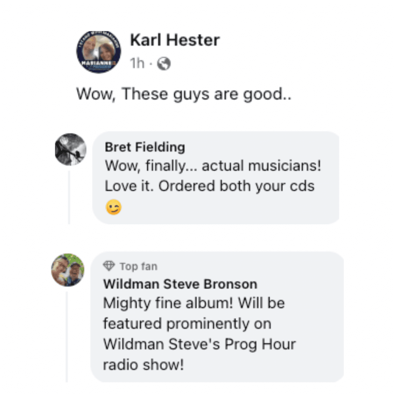394x394 pixels.
Task: Open the Wildman Steve Bronson name link
Action: tap(180, 284)
